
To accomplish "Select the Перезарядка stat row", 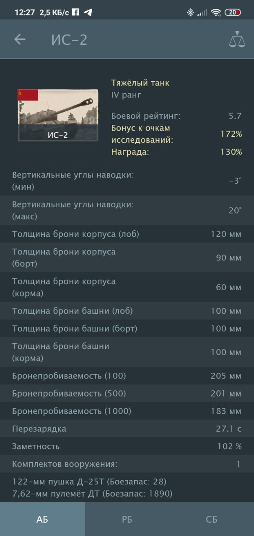I will pos(127,429).
